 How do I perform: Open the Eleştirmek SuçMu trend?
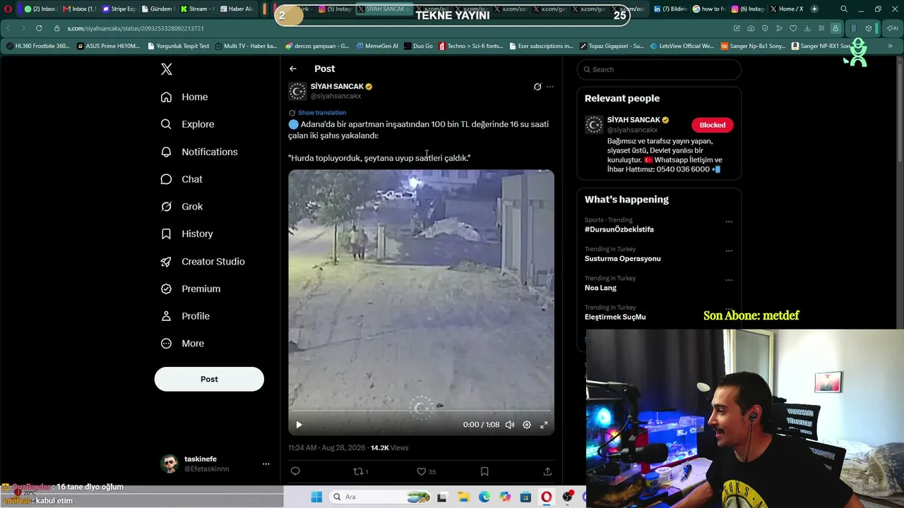tap(614, 317)
